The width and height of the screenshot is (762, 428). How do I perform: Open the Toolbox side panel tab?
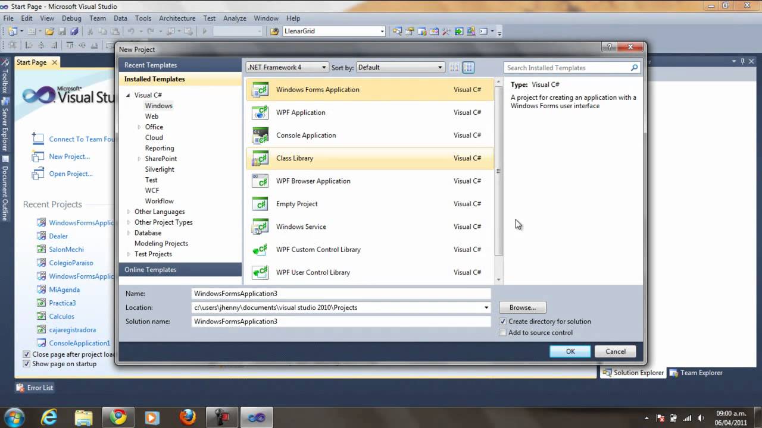(5, 77)
